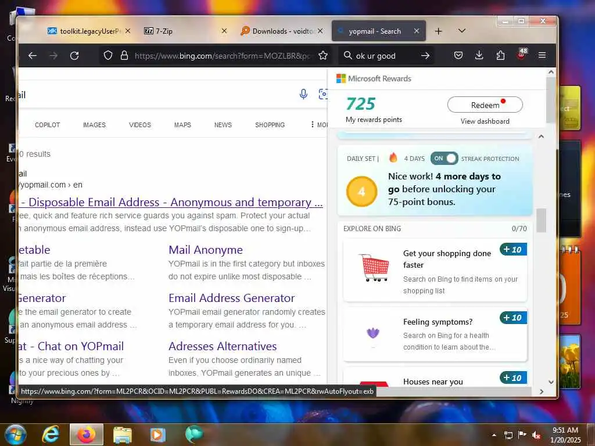Submit 'ok ur good' search arrow

tap(425, 56)
